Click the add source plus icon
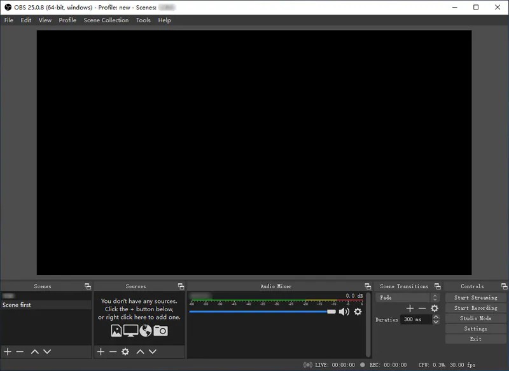This screenshot has height=371, width=509. (101, 351)
